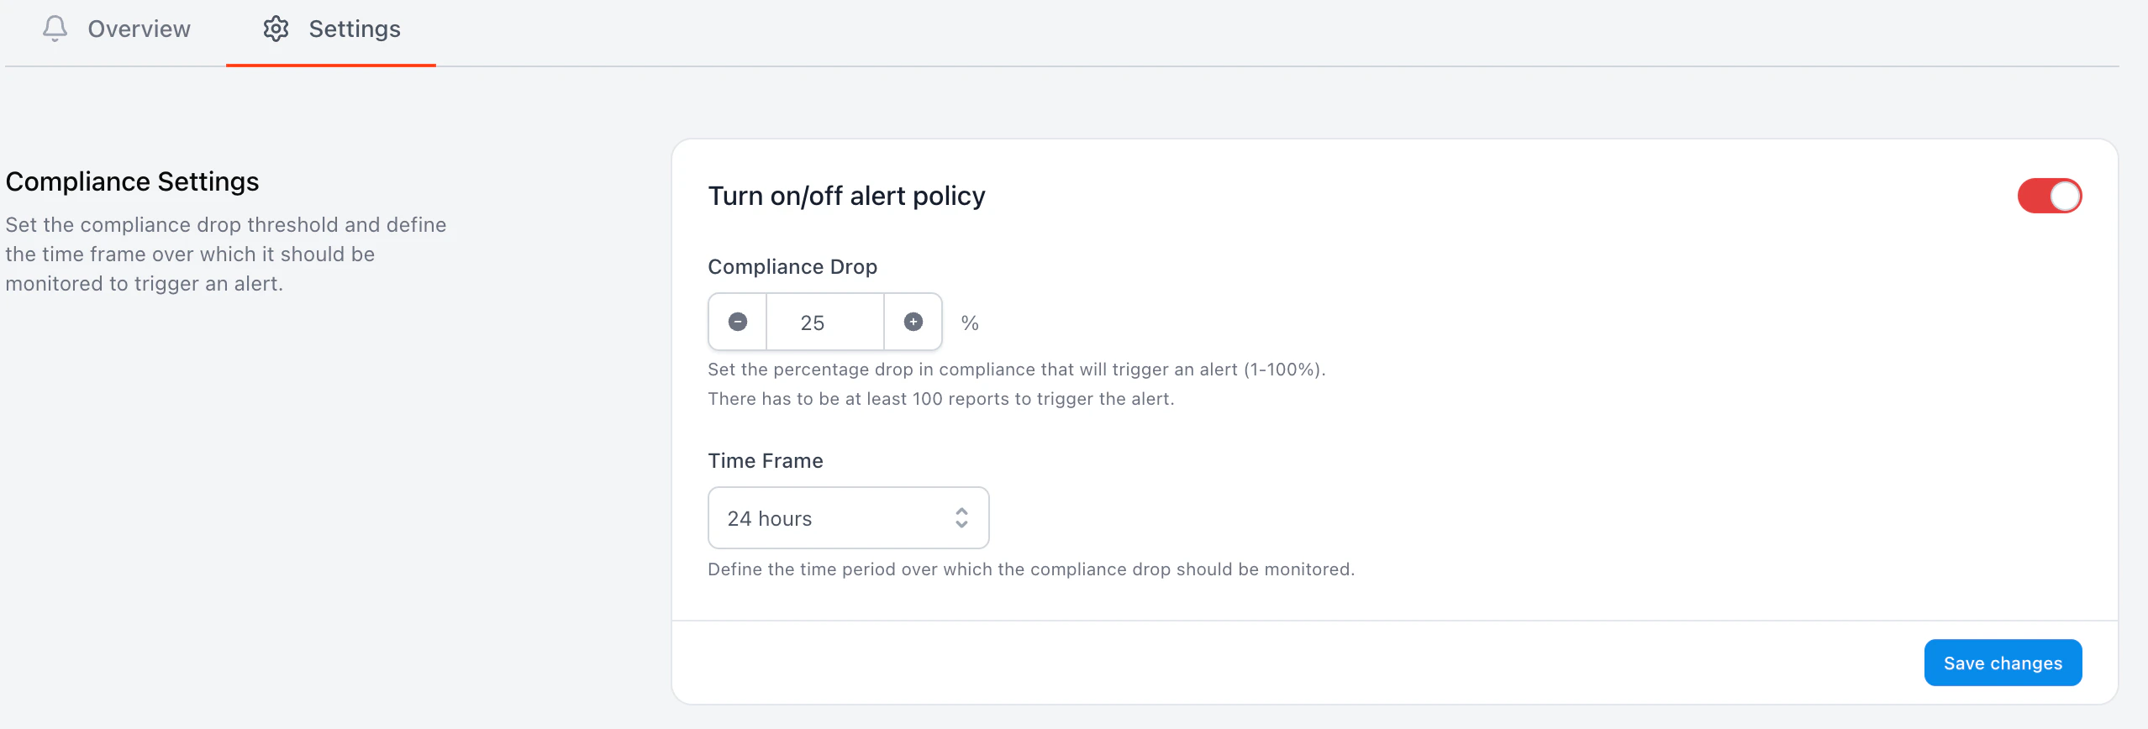
Task: Increase compliance drop with the plus icon
Action: [x=913, y=322]
